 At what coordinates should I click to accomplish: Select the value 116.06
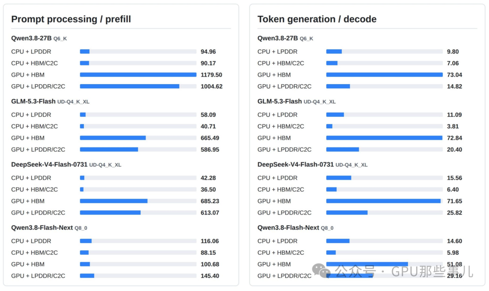210,241
